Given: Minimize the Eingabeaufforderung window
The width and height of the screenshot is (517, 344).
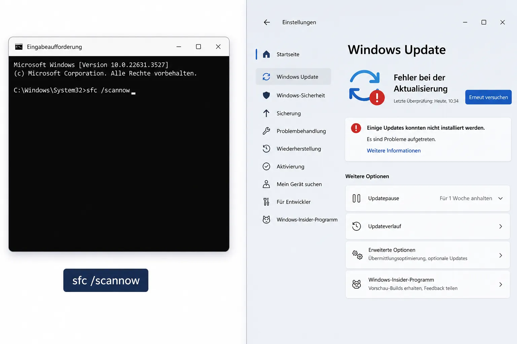Looking at the screenshot, I should (x=179, y=47).
